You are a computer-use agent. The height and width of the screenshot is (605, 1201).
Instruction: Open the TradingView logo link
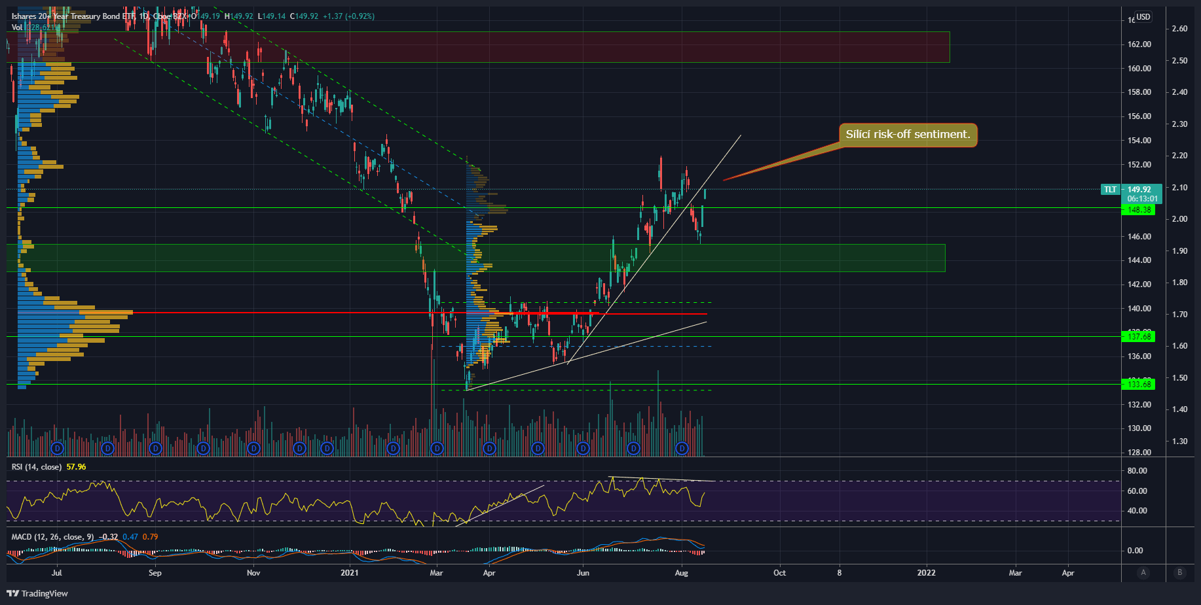pos(37,593)
